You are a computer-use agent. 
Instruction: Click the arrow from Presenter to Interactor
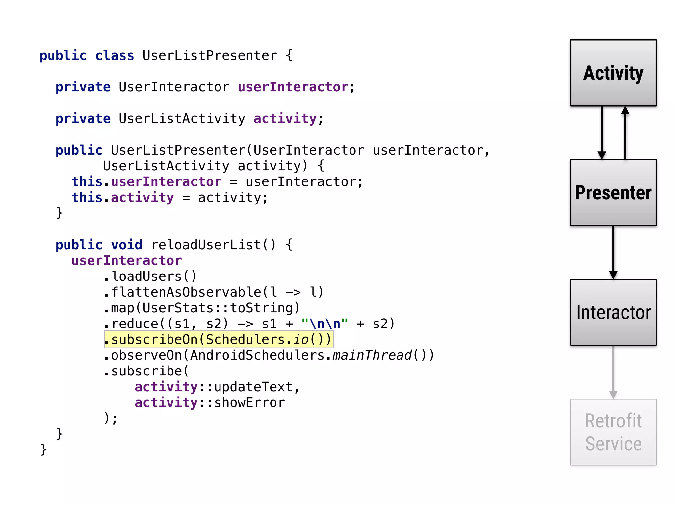coord(613,252)
